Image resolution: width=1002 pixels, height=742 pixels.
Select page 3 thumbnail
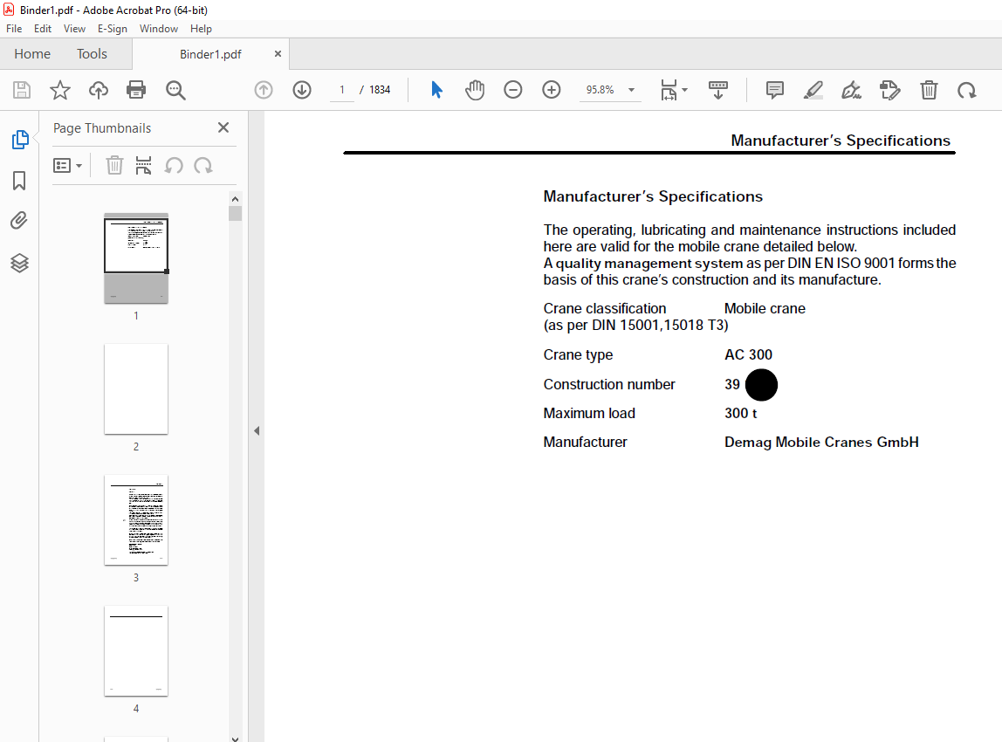tap(136, 520)
